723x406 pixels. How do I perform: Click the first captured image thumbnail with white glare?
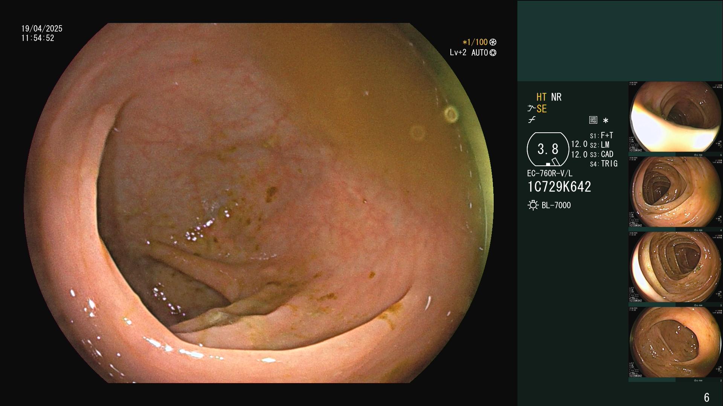click(x=676, y=117)
